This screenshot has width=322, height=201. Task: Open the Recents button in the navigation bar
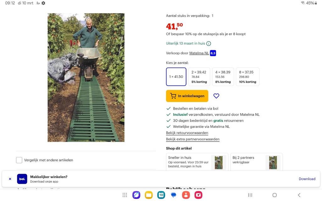(x=250, y=195)
